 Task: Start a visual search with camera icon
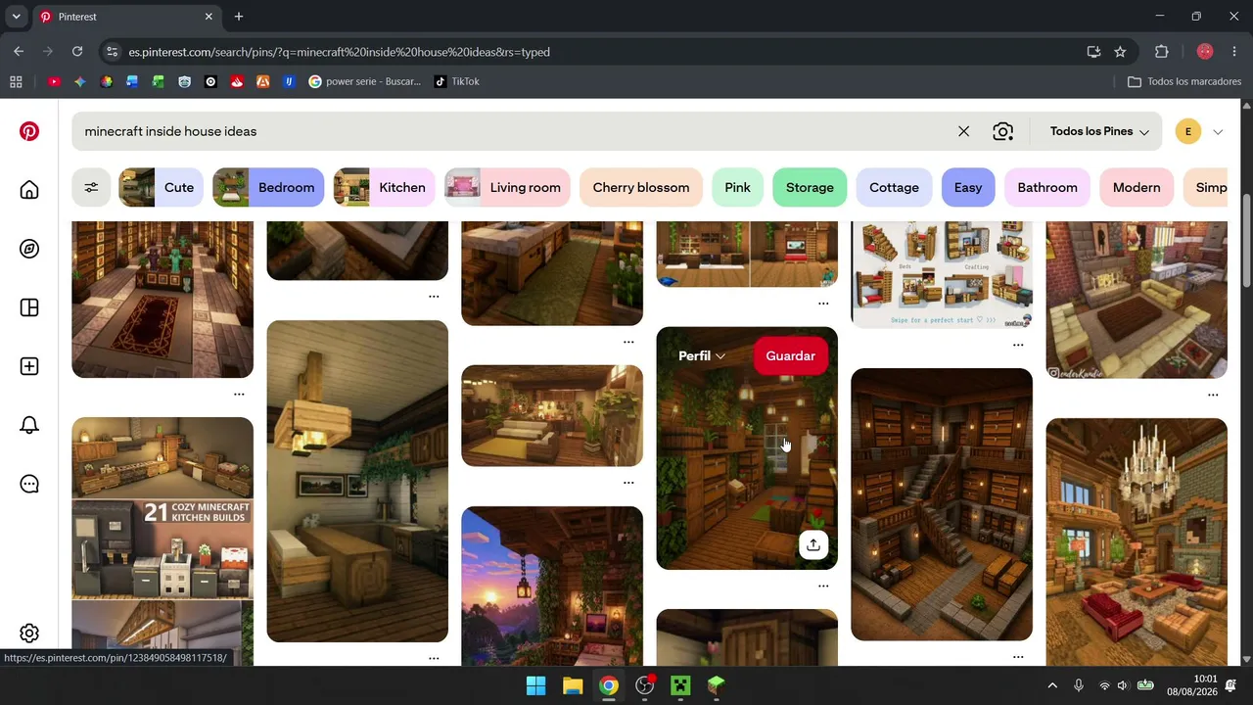(1002, 131)
